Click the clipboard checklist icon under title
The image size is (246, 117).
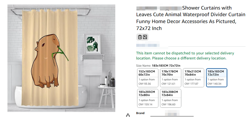pyautogui.click(x=140, y=37)
